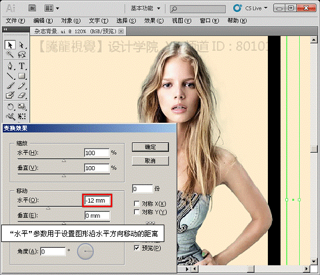The width and height of the screenshot is (320, 275).
Task: Collapse the tools panel with double arrows
Action: (x=6, y=30)
